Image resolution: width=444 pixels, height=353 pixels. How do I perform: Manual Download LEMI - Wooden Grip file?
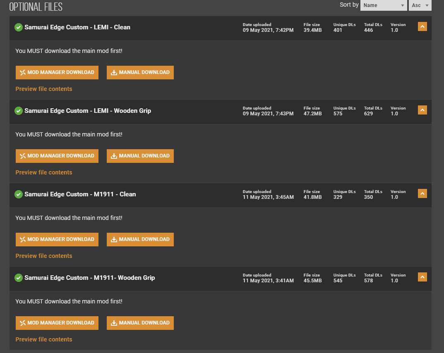tap(140, 156)
